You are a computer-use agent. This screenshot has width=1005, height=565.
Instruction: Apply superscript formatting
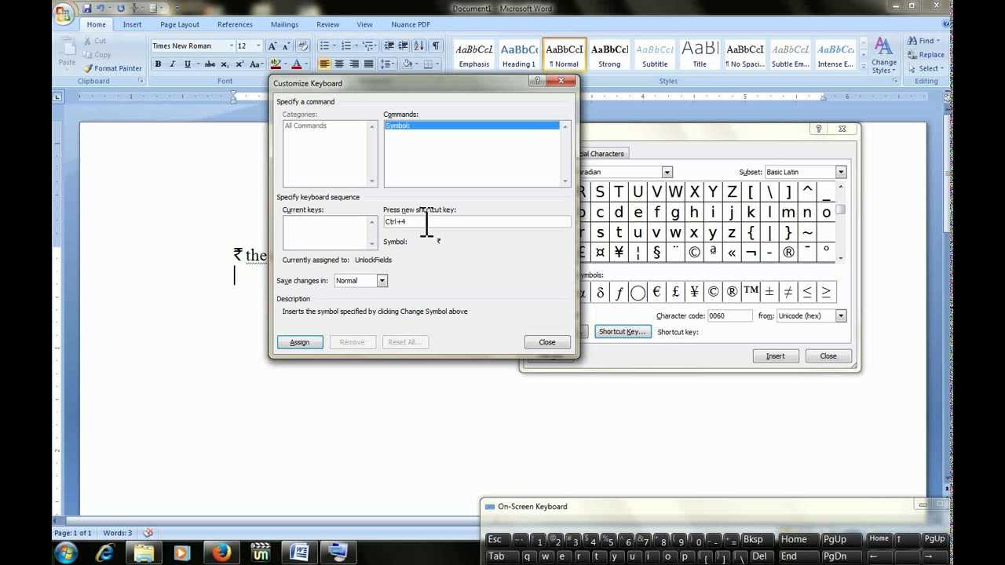pyautogui.click(x=239, y=64)
